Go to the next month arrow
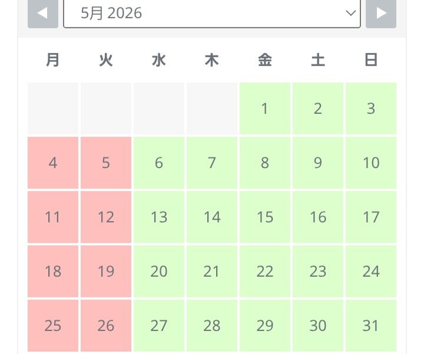The height and width of the screenshot is (354, 424). pos(381,13)
